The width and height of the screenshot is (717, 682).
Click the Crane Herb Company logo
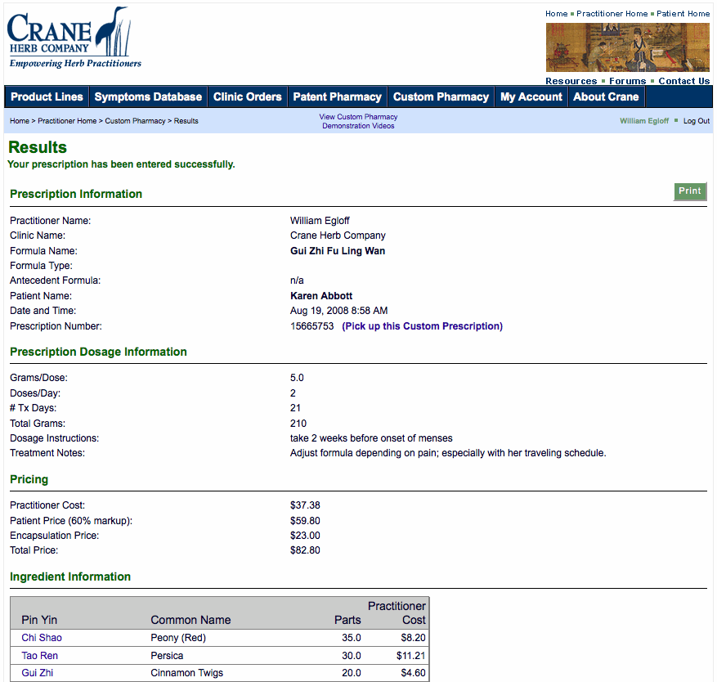(74, 38)
